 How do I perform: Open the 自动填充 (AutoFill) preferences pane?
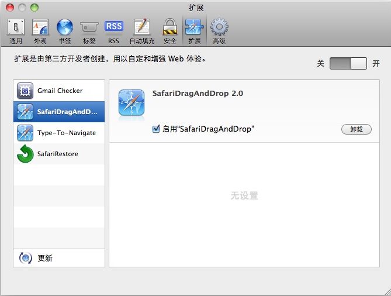(142, 31)
